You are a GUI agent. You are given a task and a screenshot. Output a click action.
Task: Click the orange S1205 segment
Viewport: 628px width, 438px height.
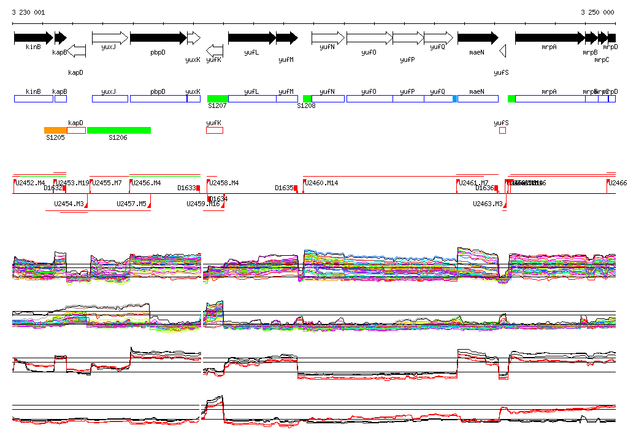(x=55, y=130)
